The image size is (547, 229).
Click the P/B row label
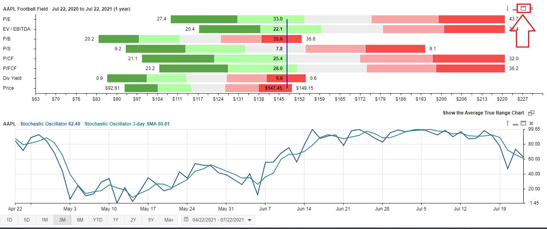[7, 39]
